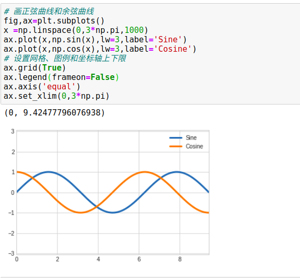Click the y-axis tick label '3'
This screenshot has width=300, height=278.
[x=13, y=132]
